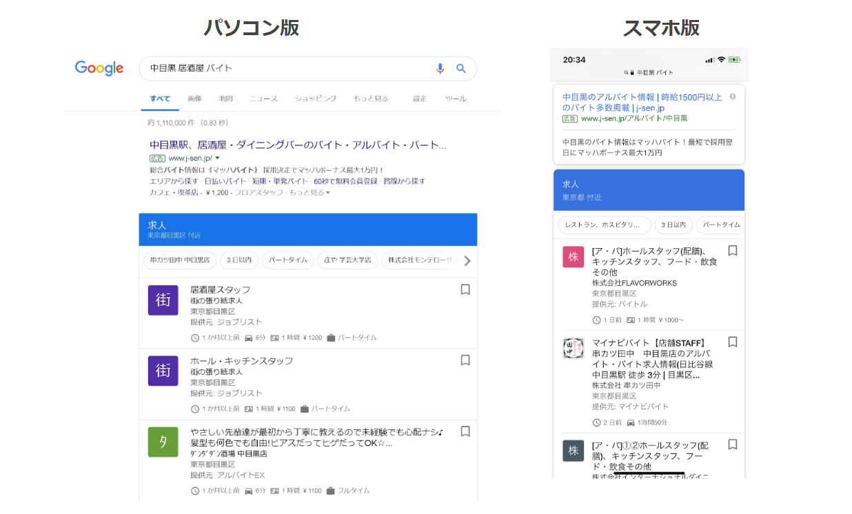This screenshot has height=514, width=852.
Task: Tap the 中目黒 バイト address bar on the phone
Action: tap(649, 72)
